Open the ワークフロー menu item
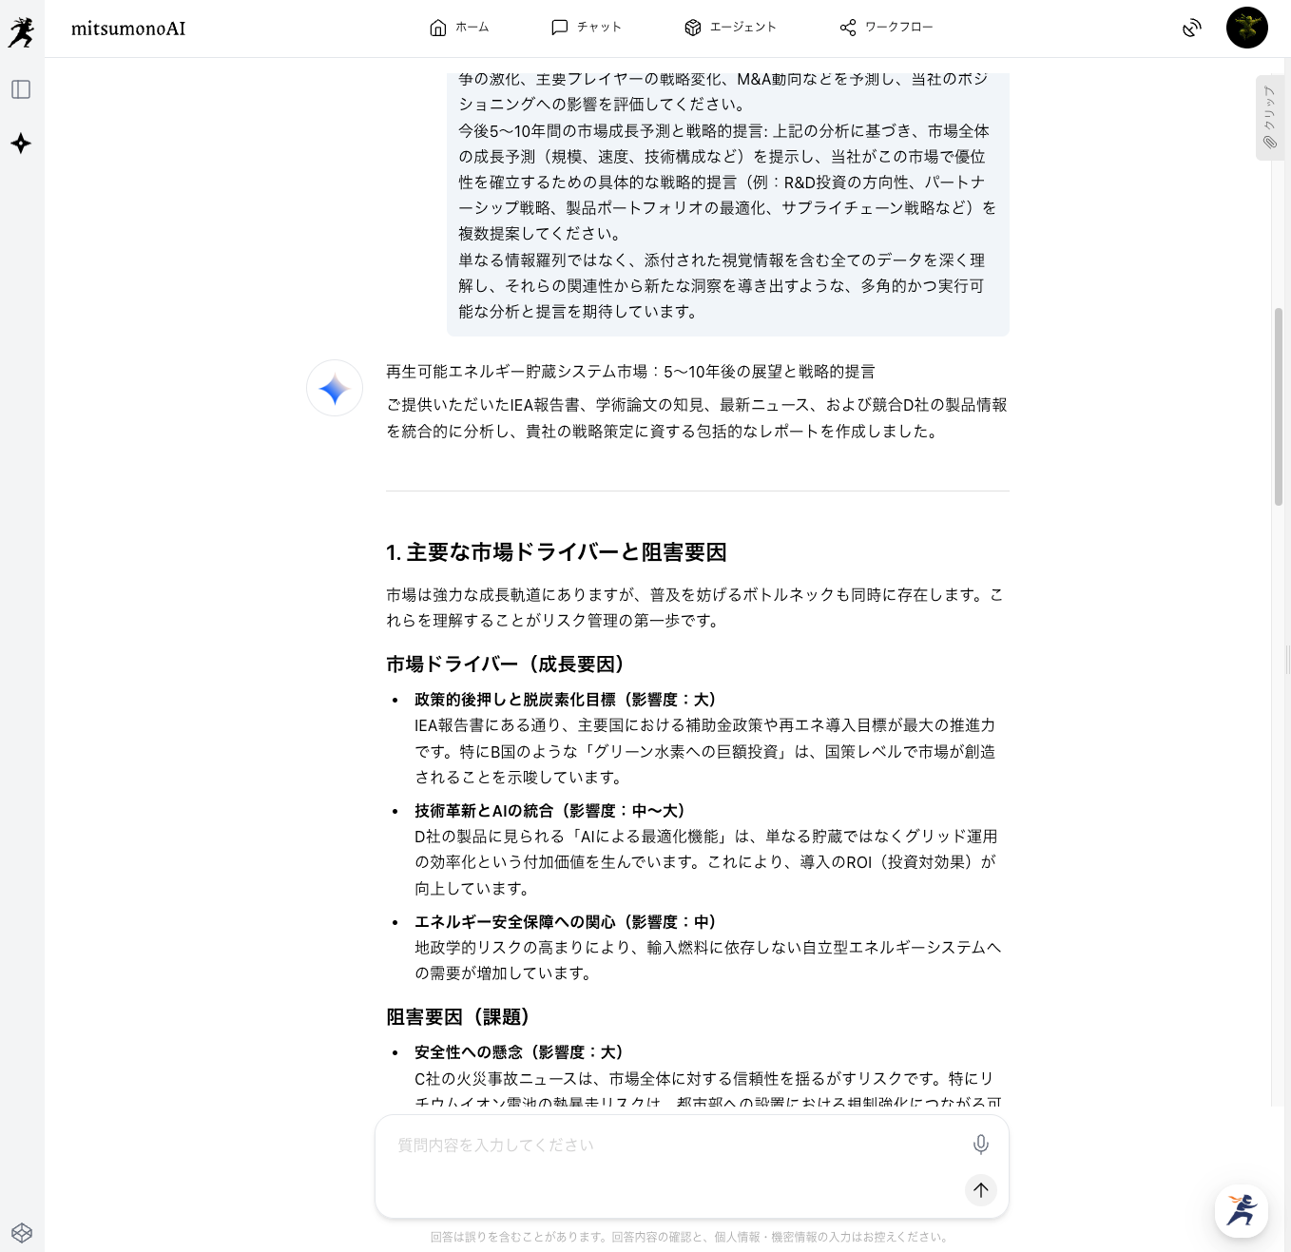 pyautogui.click(x=886, y=28)
